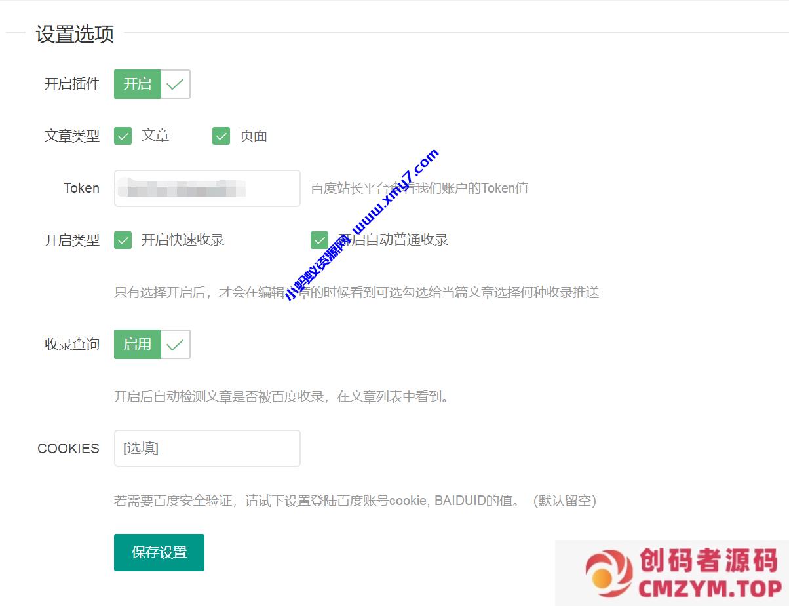
Task: Click the 开启类型 field label
Action: pos(72,240)
